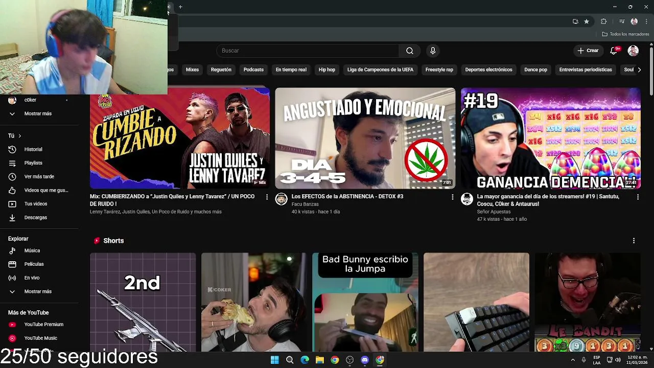The height and width of the screenshot is (368, 654).
Task: Open Chrome extensions puzzle icon
Action: coord(604,21)
